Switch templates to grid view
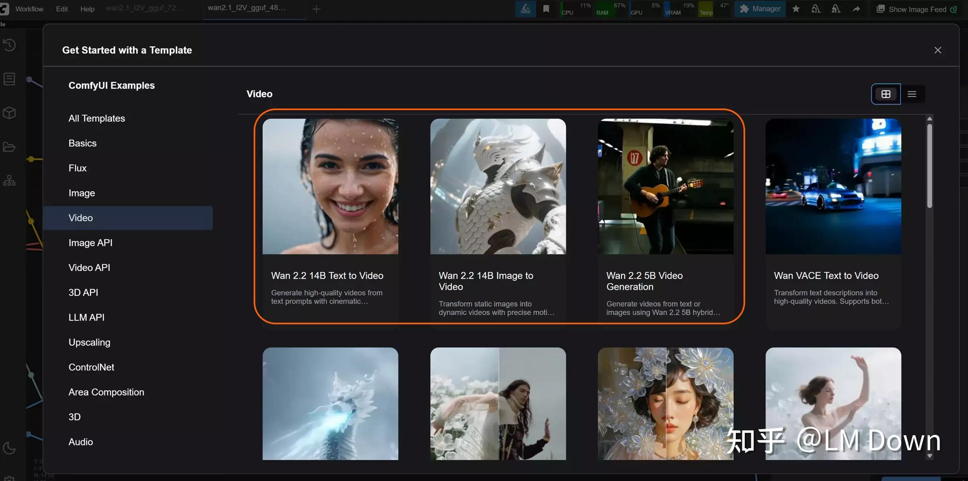The image size is (968, 481). click(886, 94)
